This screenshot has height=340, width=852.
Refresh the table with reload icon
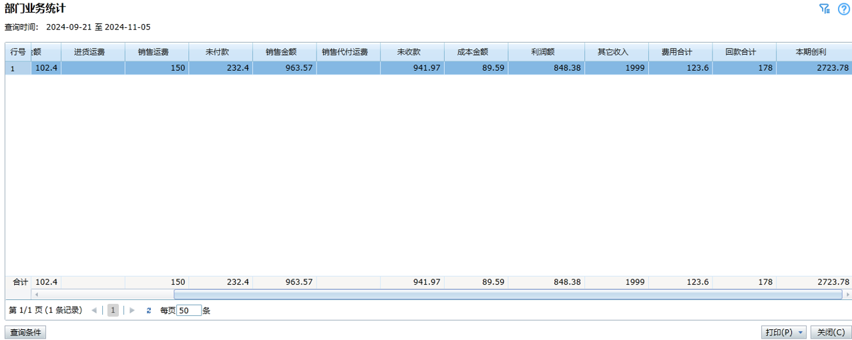point(149,311)
